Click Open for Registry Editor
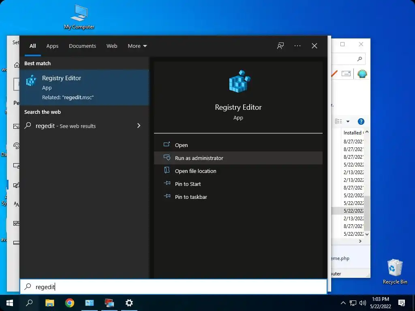The width and height of the screenshot is (415, 311). [x=238, y=145]
